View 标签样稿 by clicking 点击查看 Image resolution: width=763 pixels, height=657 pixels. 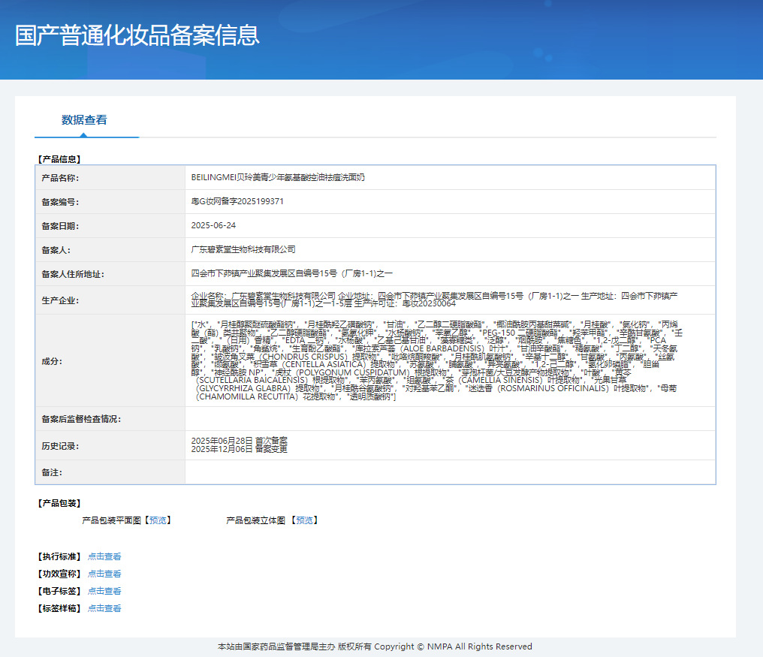(104, 608)
